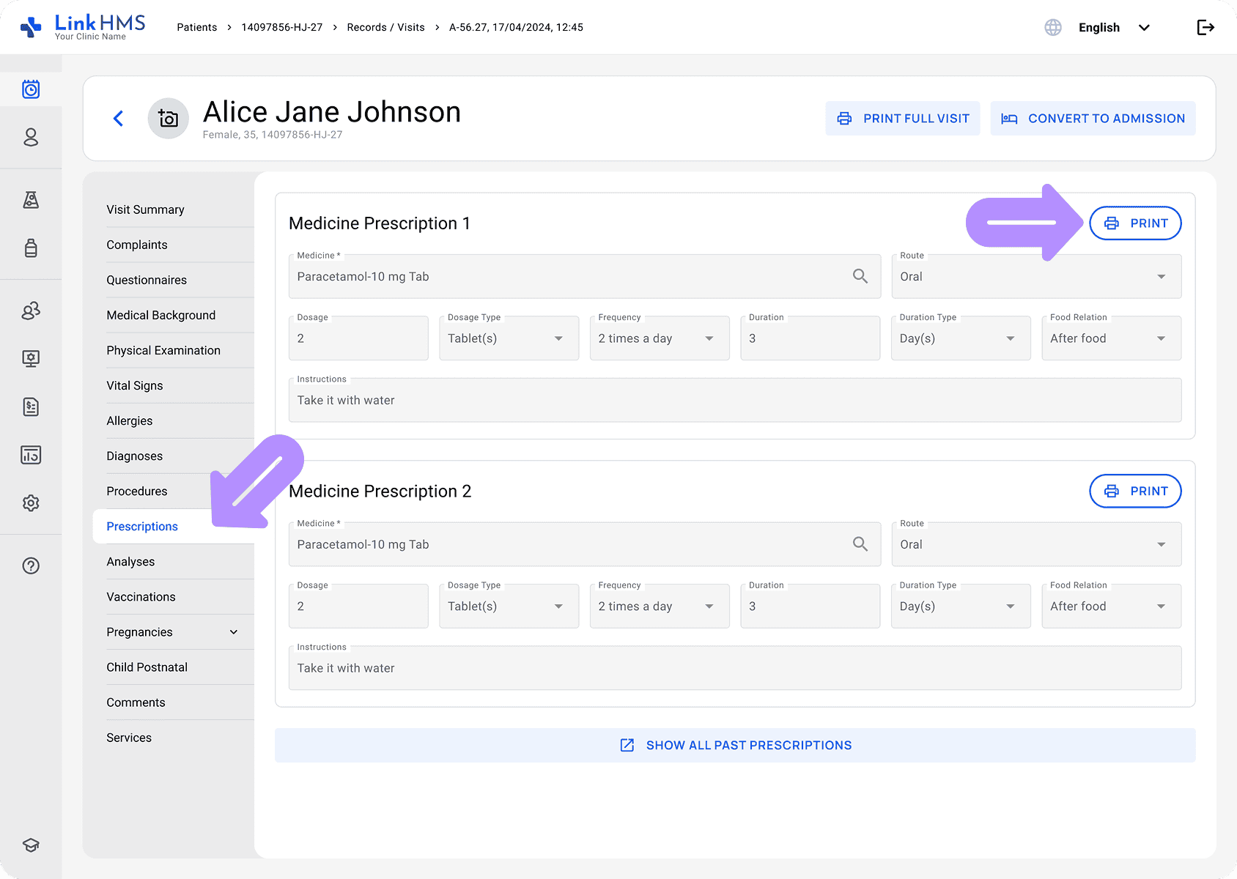Open the laboratory flask sidebar icon

(x=31, y=200)
